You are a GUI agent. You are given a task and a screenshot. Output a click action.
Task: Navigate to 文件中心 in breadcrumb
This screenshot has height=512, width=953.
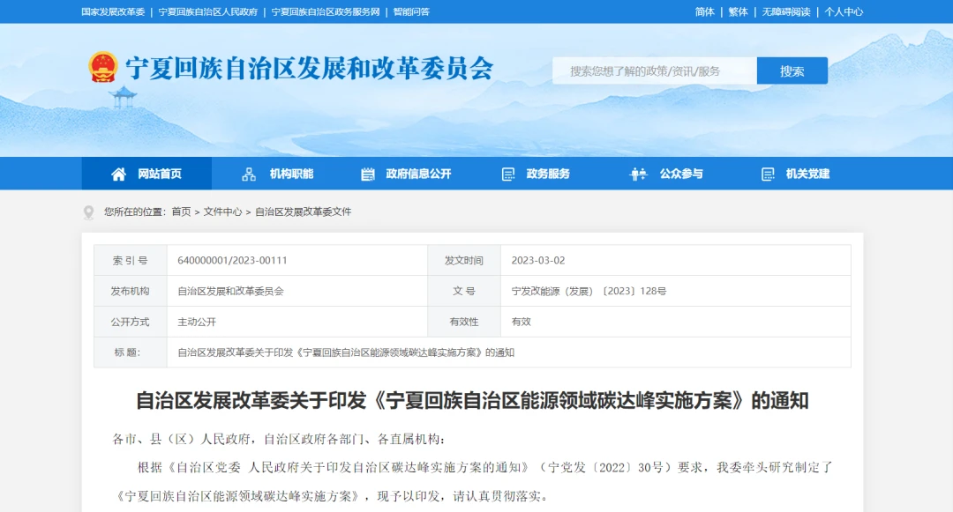pyautogui.click(x=222, y=212)
